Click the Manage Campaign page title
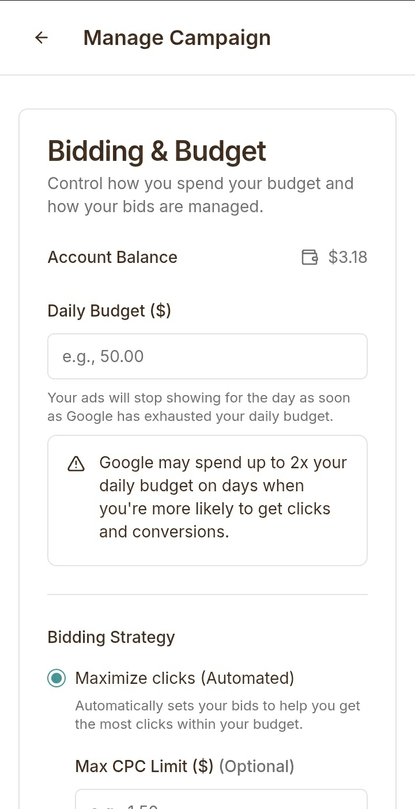415x809 pixels. 176,38
